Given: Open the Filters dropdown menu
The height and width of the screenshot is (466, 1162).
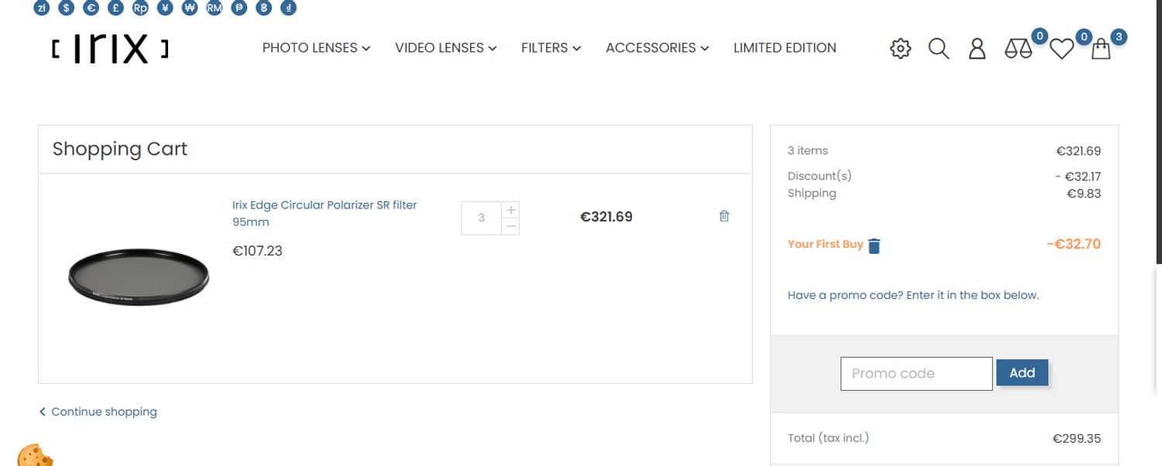Looking at the screenshot, I should pyautogui.click(x=551, y=48).
